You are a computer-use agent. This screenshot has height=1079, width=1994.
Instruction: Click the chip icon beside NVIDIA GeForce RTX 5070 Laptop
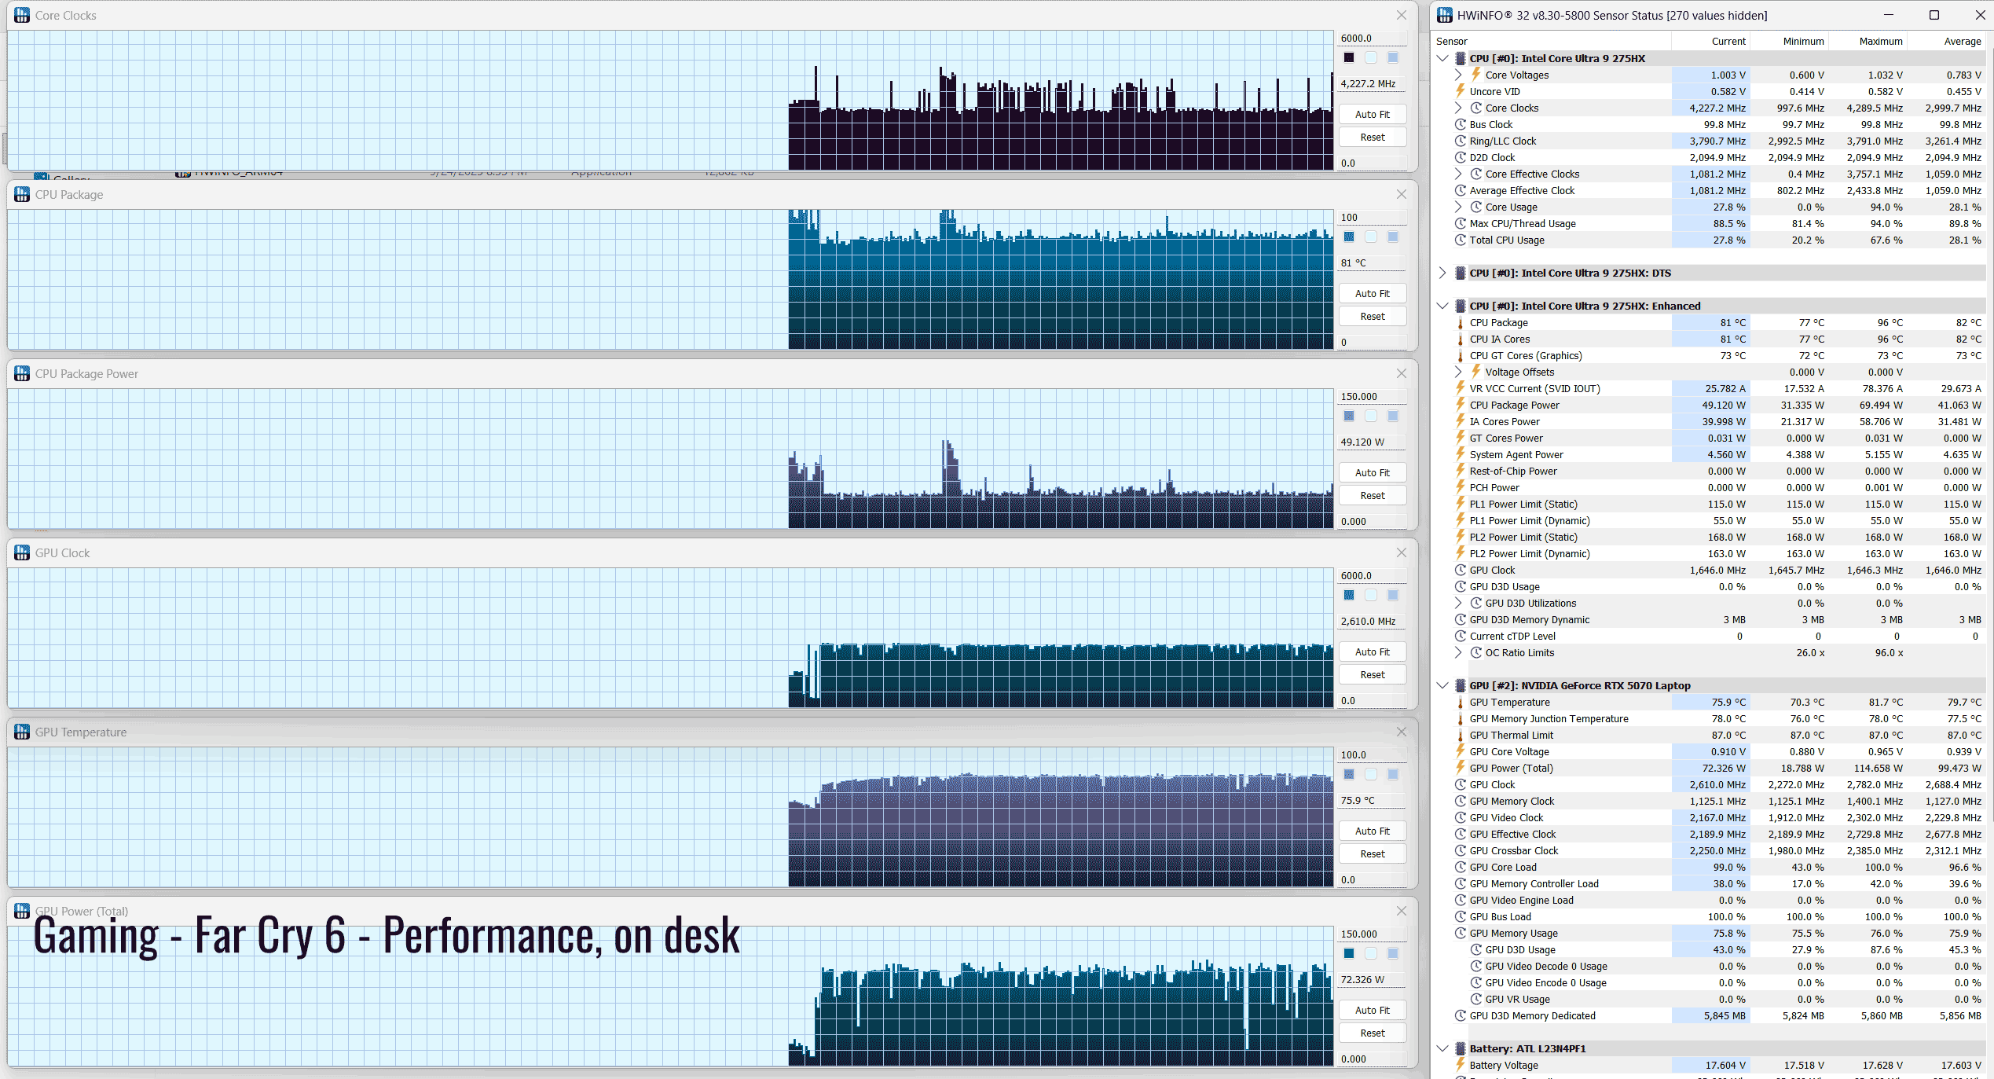(x=1461, y=685)
